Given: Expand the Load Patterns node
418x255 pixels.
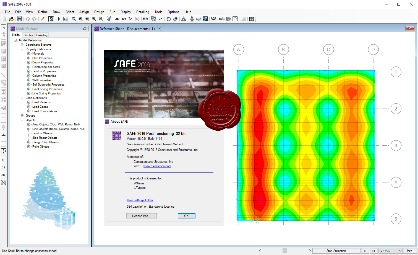Looking at the screenshot, I should point(29,102).
